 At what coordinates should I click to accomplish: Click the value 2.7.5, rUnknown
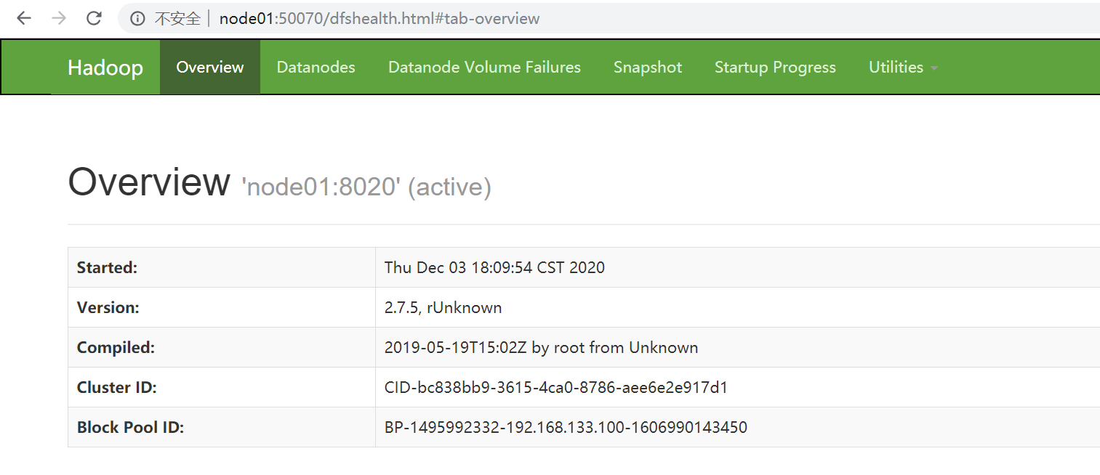pyautogui.click(x=443, y=307)
